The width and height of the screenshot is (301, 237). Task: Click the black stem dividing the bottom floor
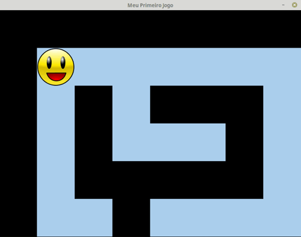(x=131, y=218)
